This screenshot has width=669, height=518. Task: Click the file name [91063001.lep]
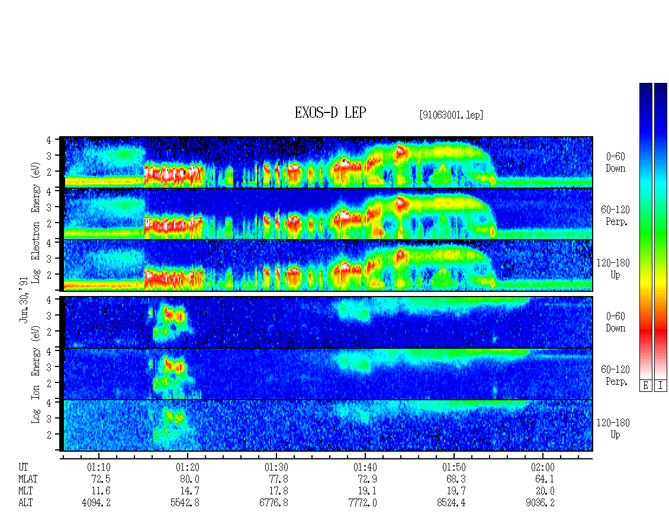(x=451, y=115)
